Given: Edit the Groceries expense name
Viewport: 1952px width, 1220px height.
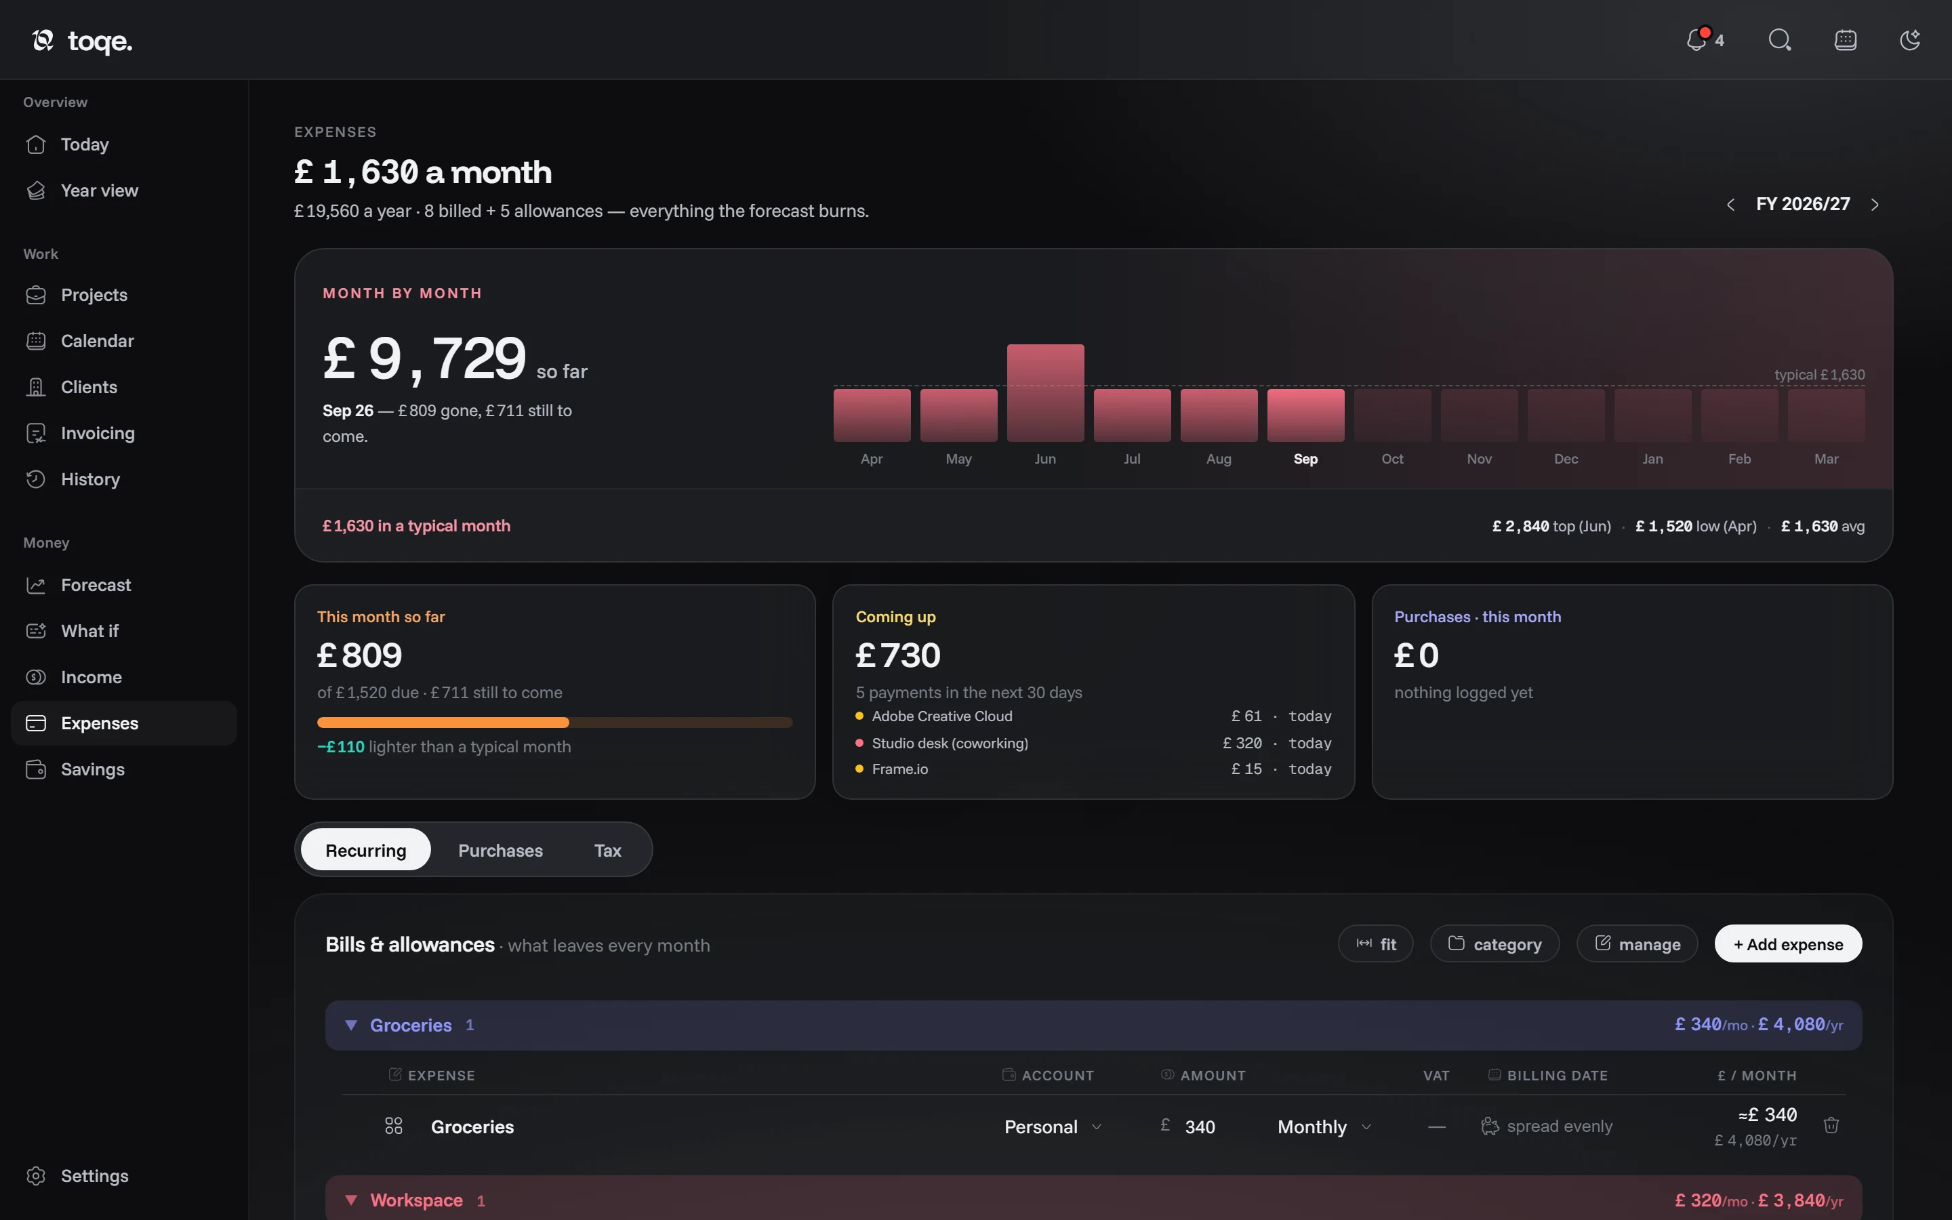Looking at the screenshot, I should point(472,1126).
